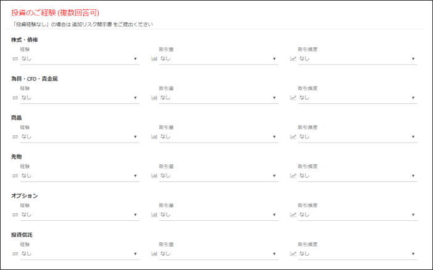Open the 為替・CFD・貴金属 取引頻度 dropdown

[358, 98]
